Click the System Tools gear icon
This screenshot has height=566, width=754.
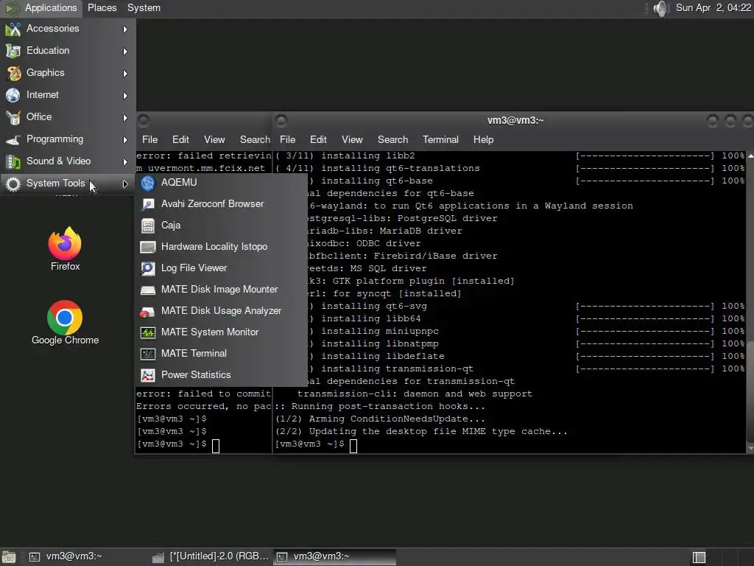(x=13, y=184)
